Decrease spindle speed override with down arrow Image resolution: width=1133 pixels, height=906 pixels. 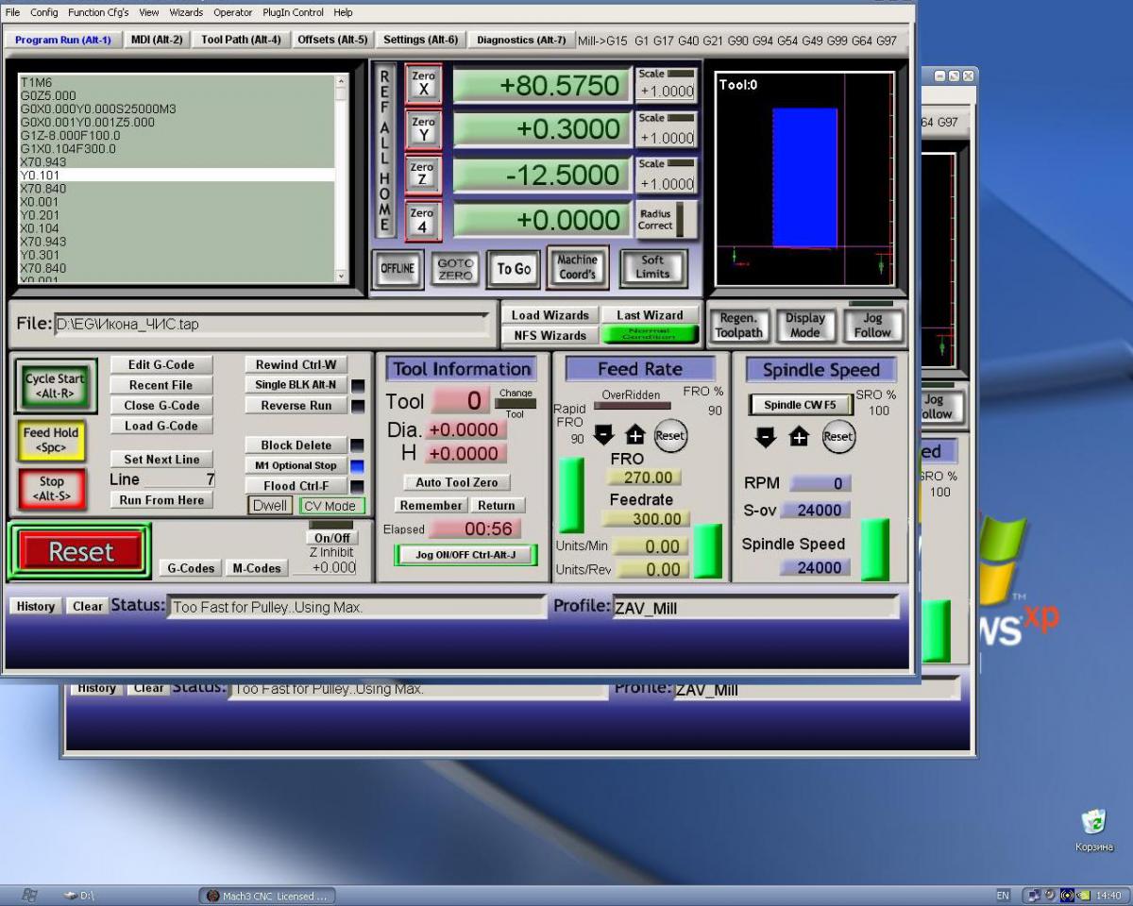click(x=768, y=436)
